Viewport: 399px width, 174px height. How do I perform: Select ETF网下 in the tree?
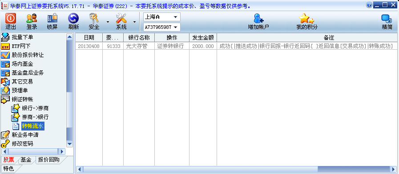click(x=21, y=46)
